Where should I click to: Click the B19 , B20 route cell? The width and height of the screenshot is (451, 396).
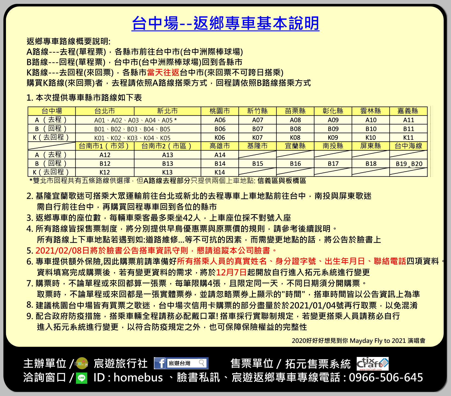(x=408, y=164)
